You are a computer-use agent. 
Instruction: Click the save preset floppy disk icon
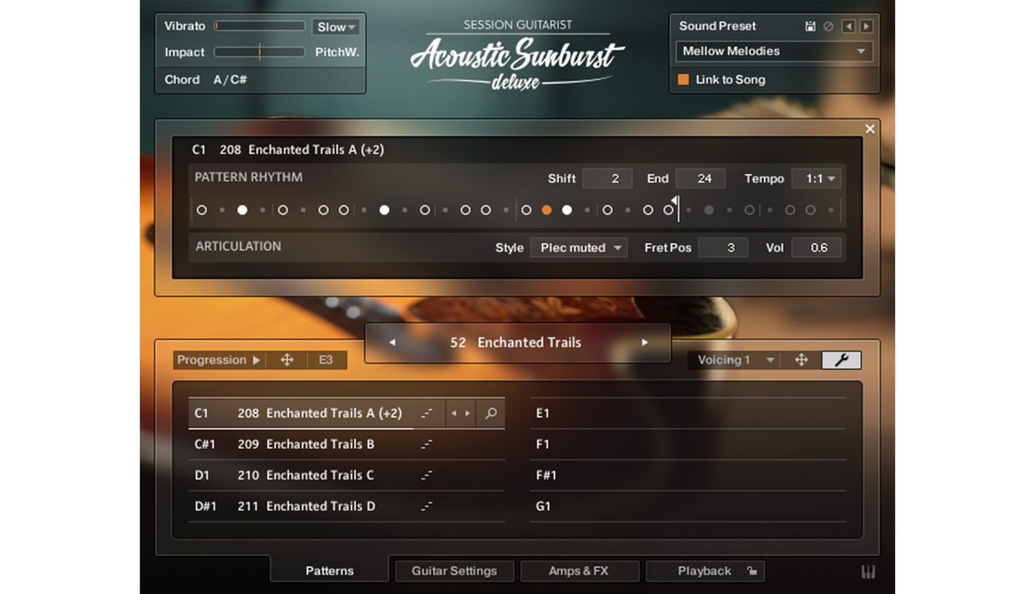coord(810,27)
